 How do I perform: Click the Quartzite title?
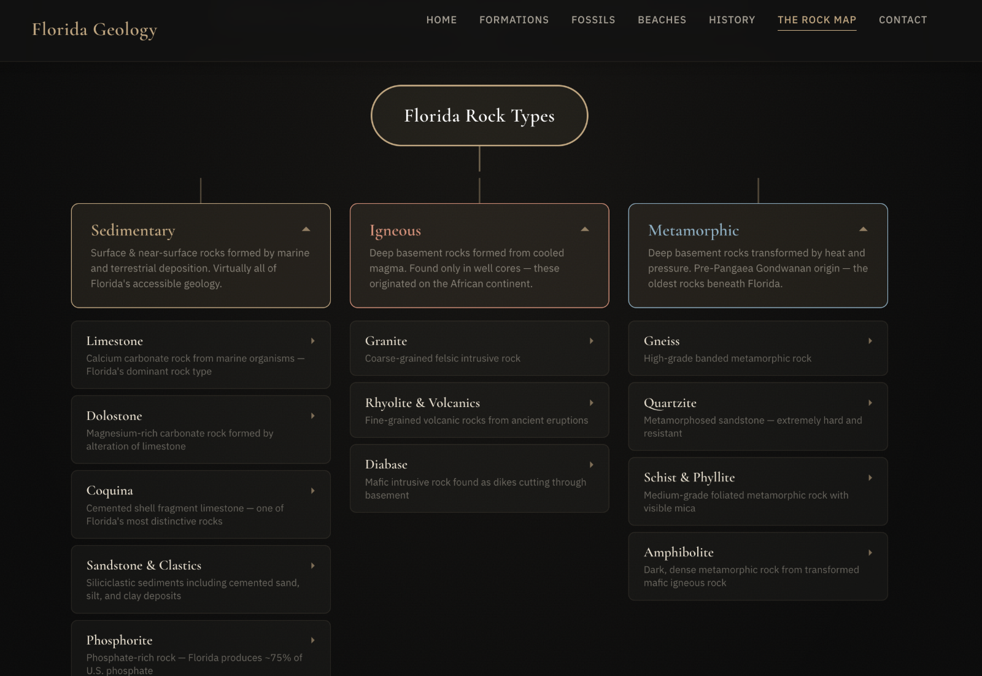pyautogui.click(x=670, y=403)
